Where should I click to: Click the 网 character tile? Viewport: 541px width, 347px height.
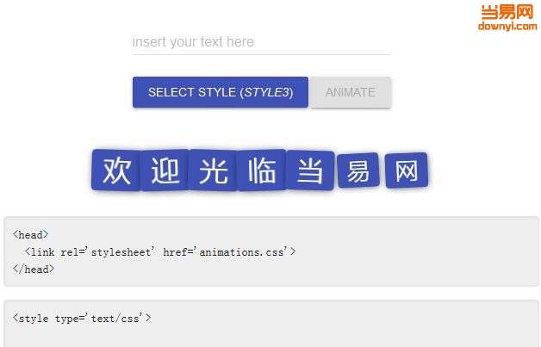tap(407, 170)
